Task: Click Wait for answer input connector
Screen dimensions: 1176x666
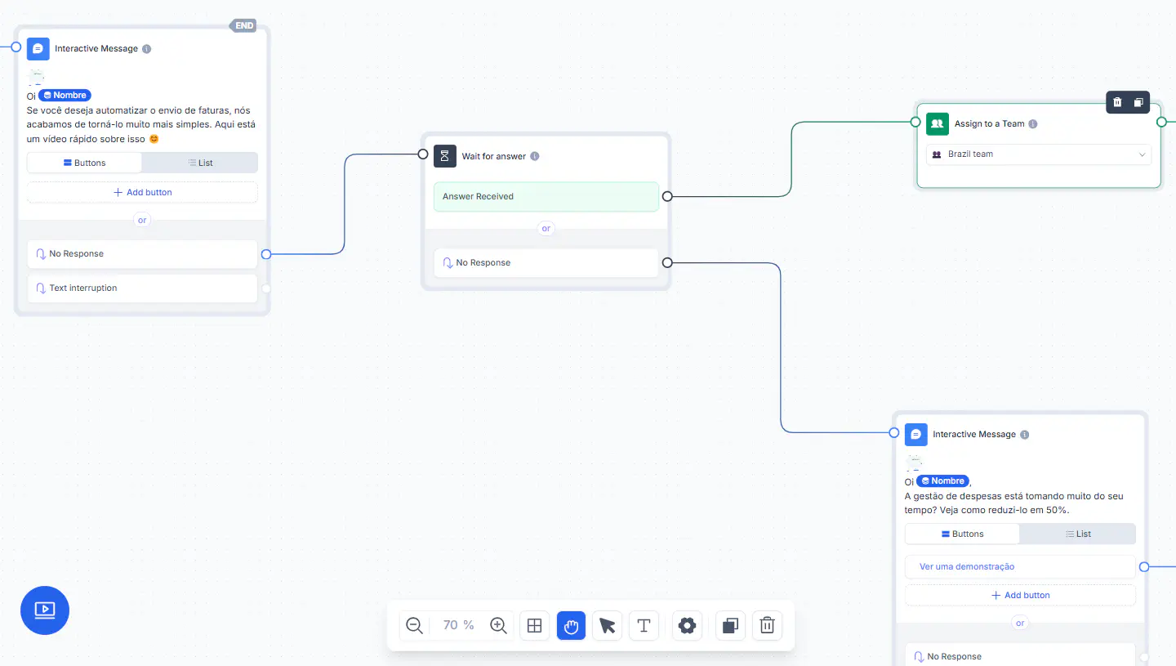Action: tap(423, 154)
